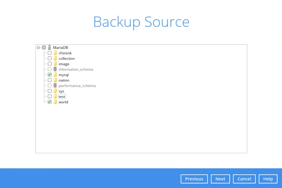
Task: Uncheck the mysql database checkbox
Action: pos(50,75)
